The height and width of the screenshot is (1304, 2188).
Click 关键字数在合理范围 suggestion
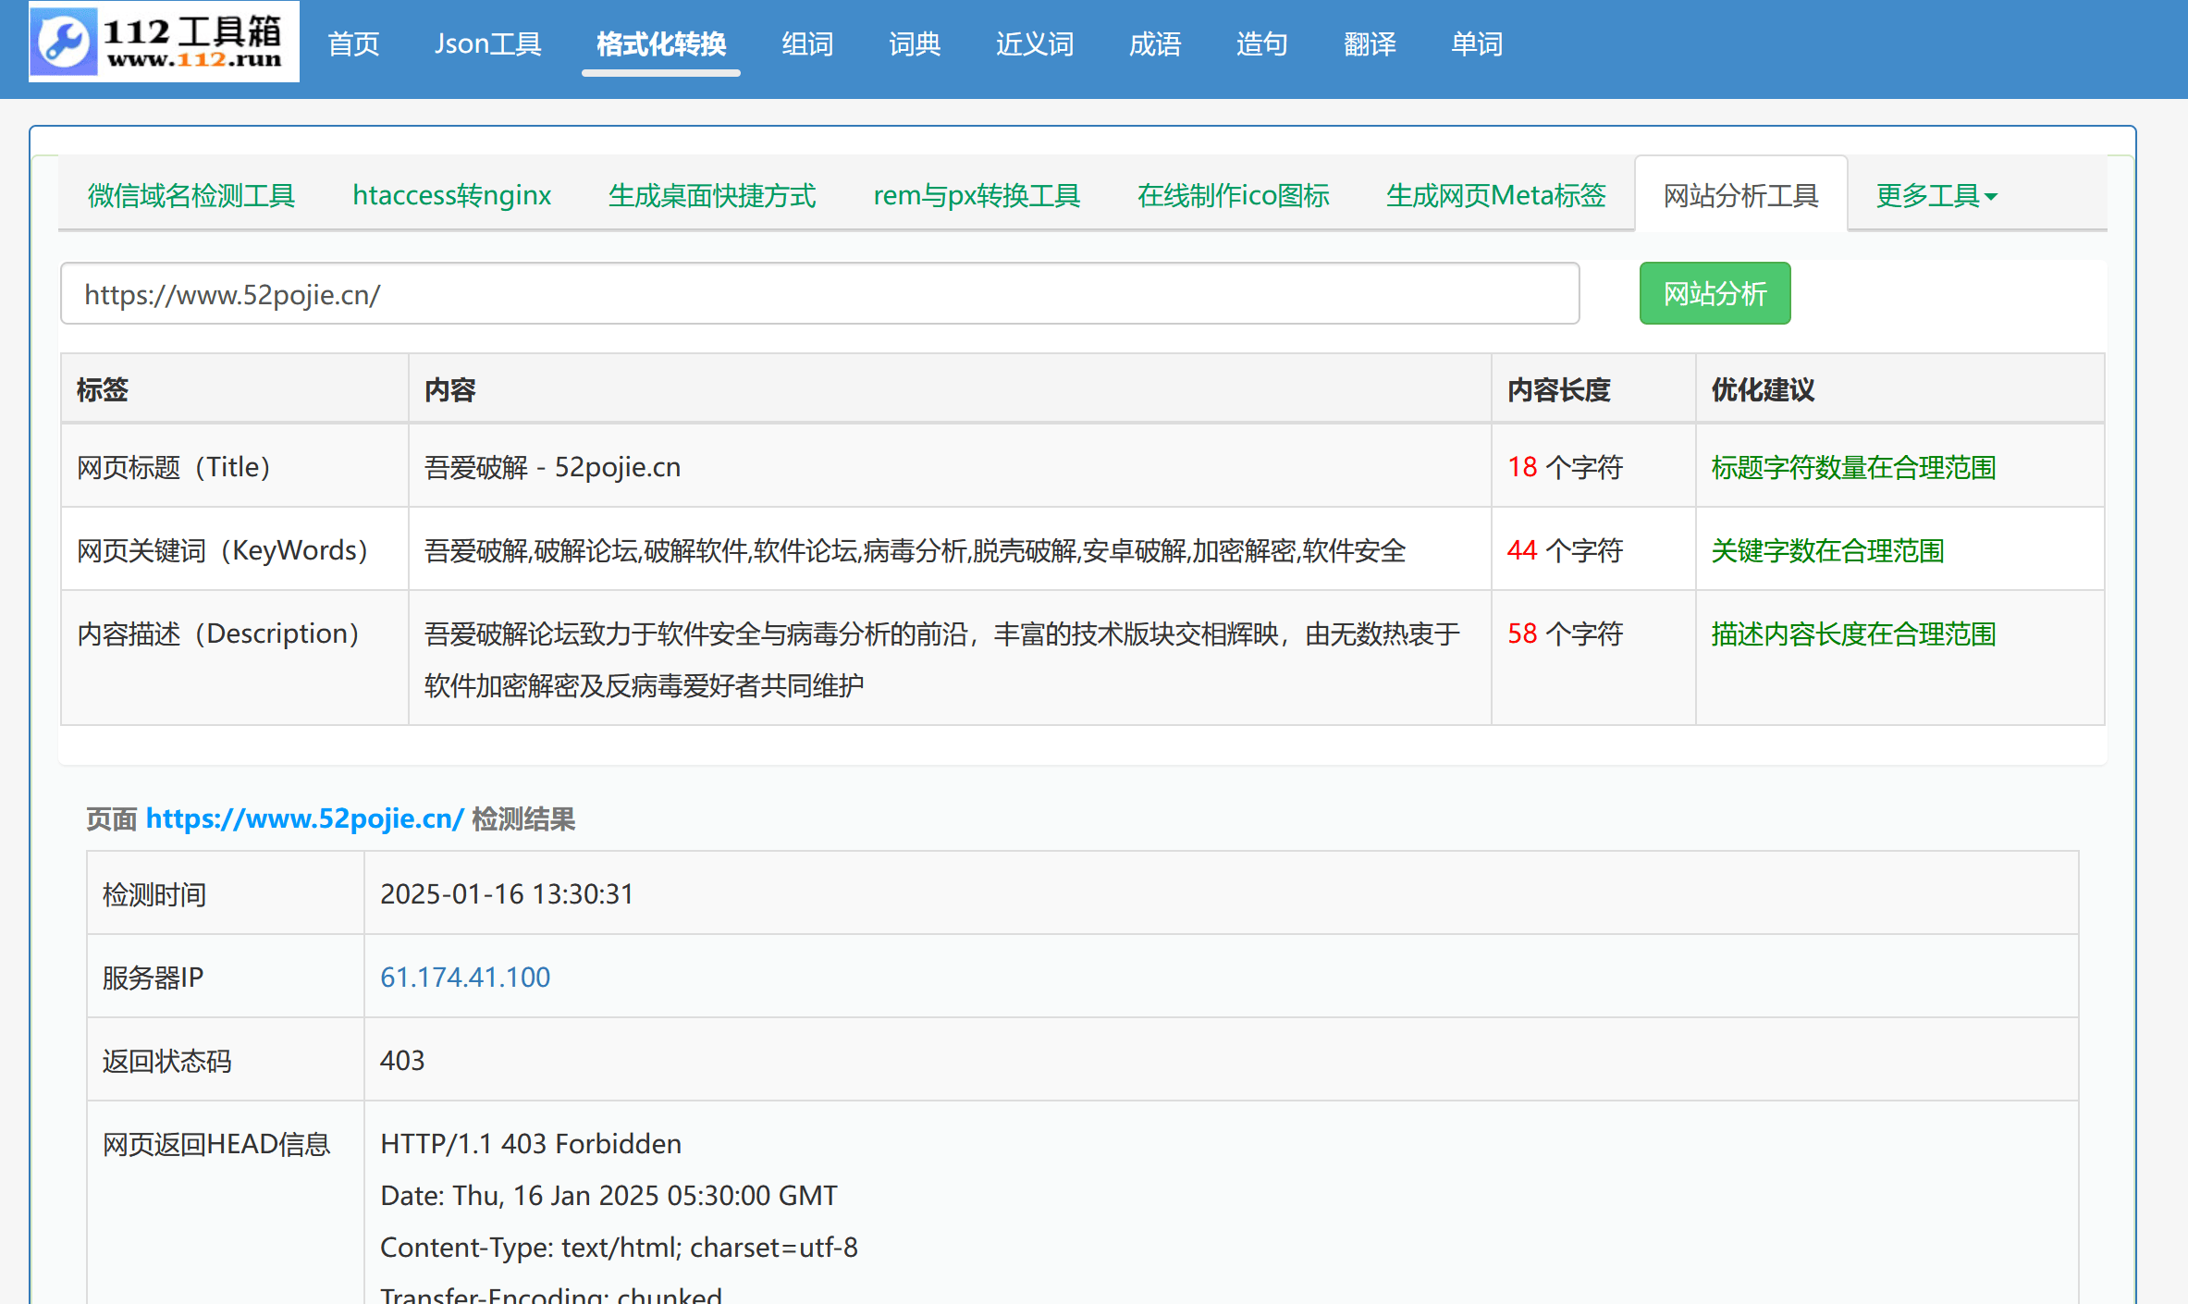point(1827,550)
